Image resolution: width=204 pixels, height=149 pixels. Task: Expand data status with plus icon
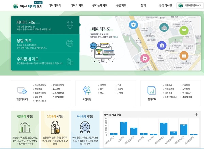[196, 115]
